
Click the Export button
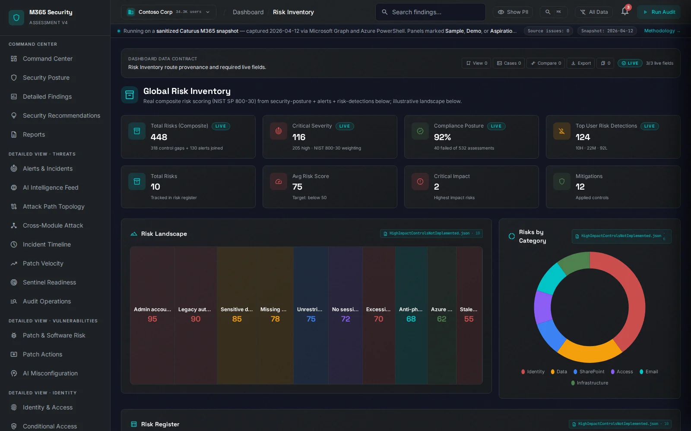pyautogui.click(x=581, y=63)
